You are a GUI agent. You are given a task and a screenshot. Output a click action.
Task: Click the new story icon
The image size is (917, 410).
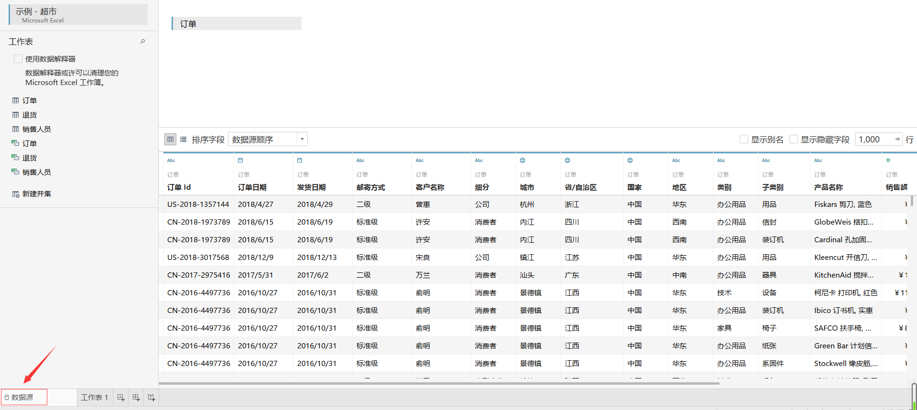tap(151, 397)
